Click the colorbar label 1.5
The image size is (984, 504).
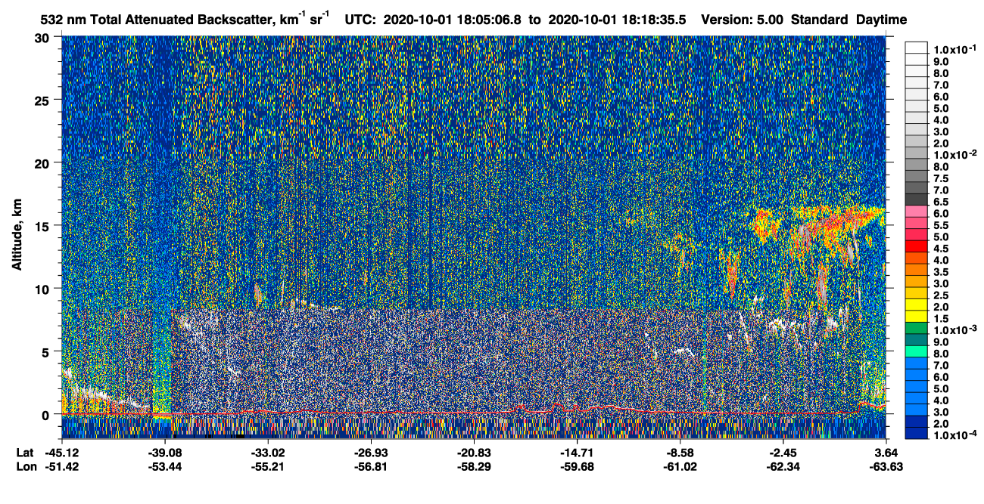tap(941, 318)
